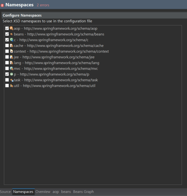Enable the task namespace checkbox
This screenshot has width=187, height=196.
7,80
